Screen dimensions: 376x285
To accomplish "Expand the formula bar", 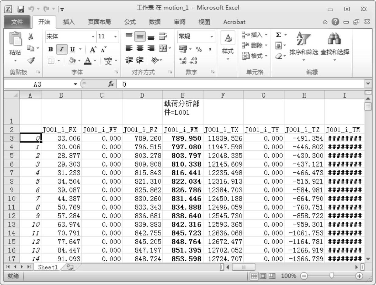I will 369,83.
